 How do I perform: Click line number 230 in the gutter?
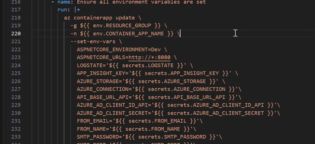click(x=16, y=113)
